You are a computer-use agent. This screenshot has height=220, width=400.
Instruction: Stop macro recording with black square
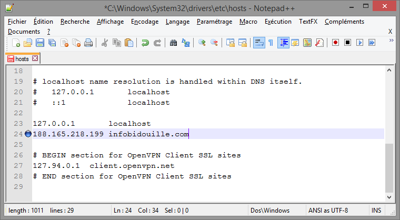347,43
